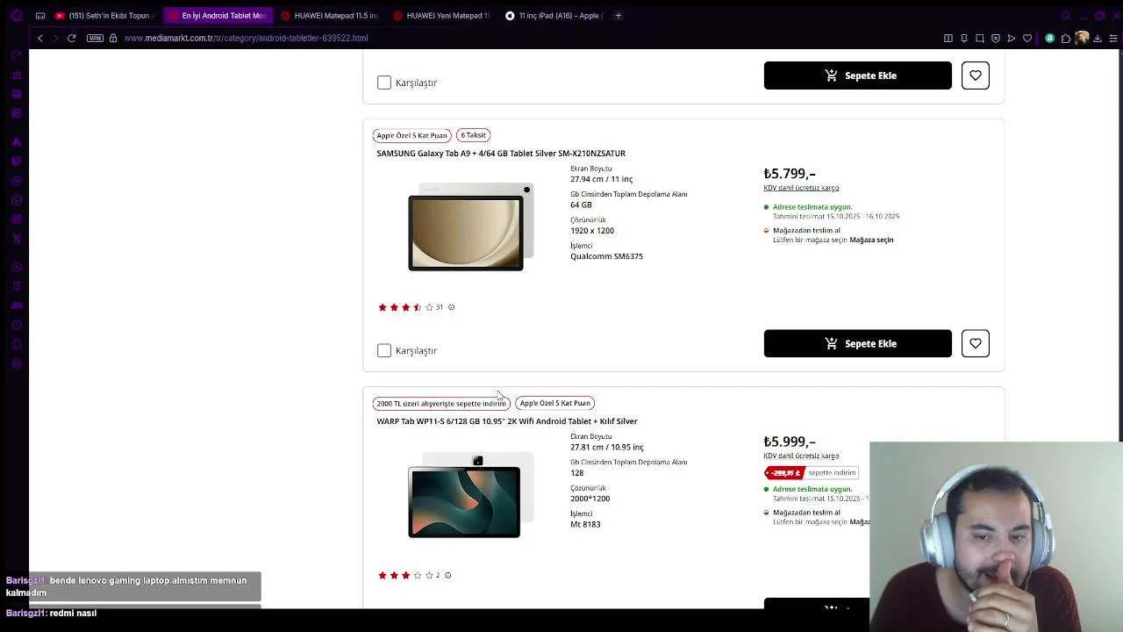The height and width of the screenshot is (632, 1123).
Task: Bookmark page with toolbar heart icon
Action: (x=1027, y=38)
